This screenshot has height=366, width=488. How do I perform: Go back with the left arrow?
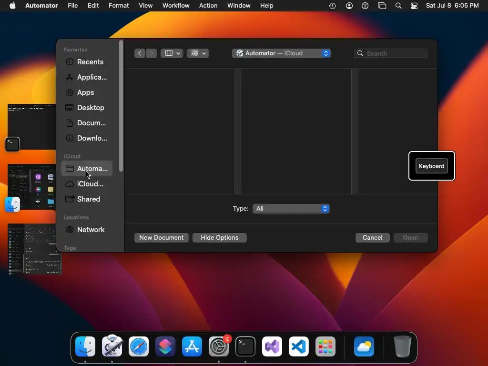(x=140, y=53)
